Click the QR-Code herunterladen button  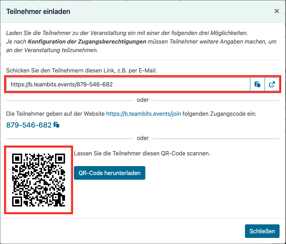pos(110,173)
